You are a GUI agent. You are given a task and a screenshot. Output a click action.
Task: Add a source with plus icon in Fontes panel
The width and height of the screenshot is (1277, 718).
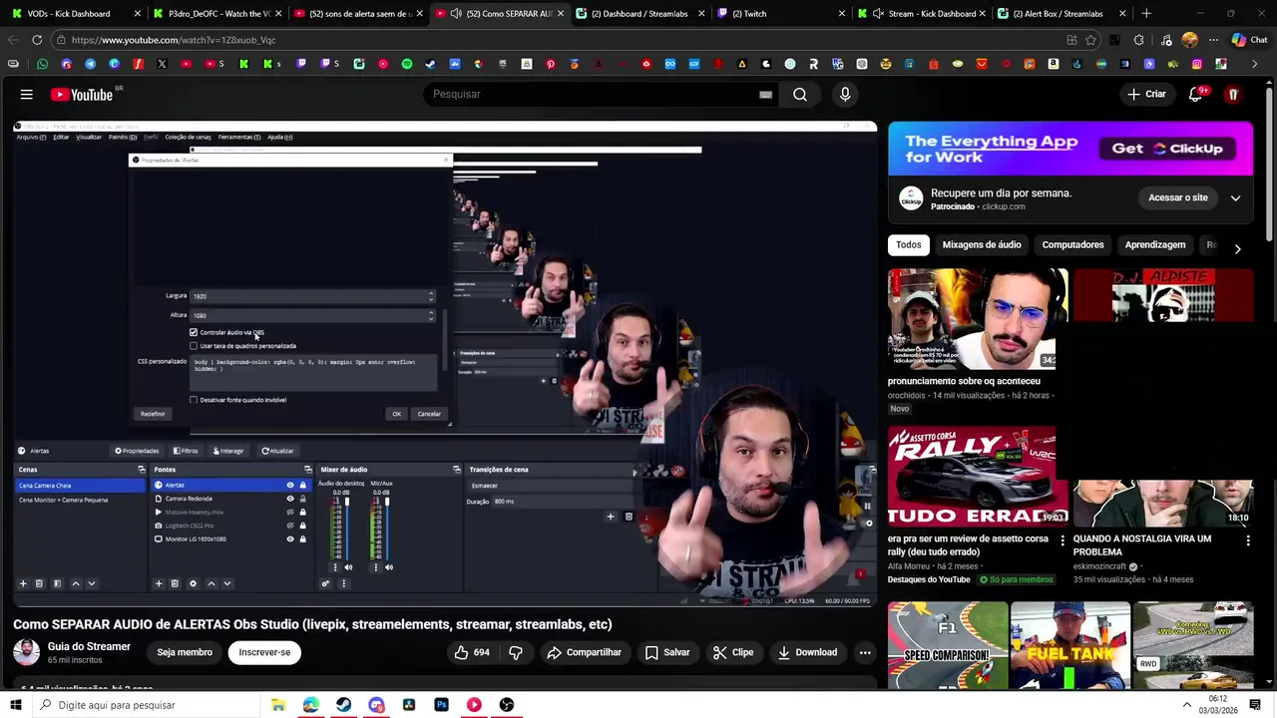tap(158, 583)
